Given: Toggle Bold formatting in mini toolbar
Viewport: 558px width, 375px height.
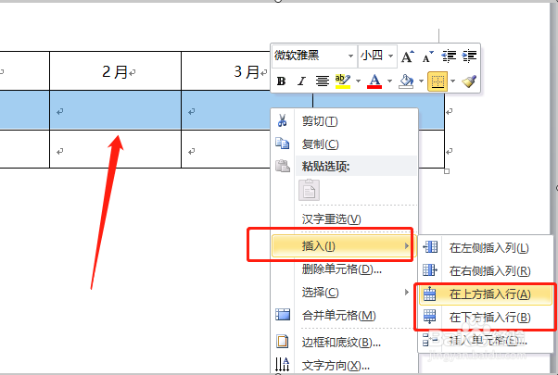Looking at the screenshot, I should [281, 81].
